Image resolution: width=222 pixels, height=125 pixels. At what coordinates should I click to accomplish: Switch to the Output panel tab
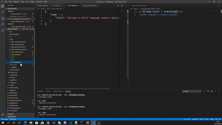[x=48, y=91]
